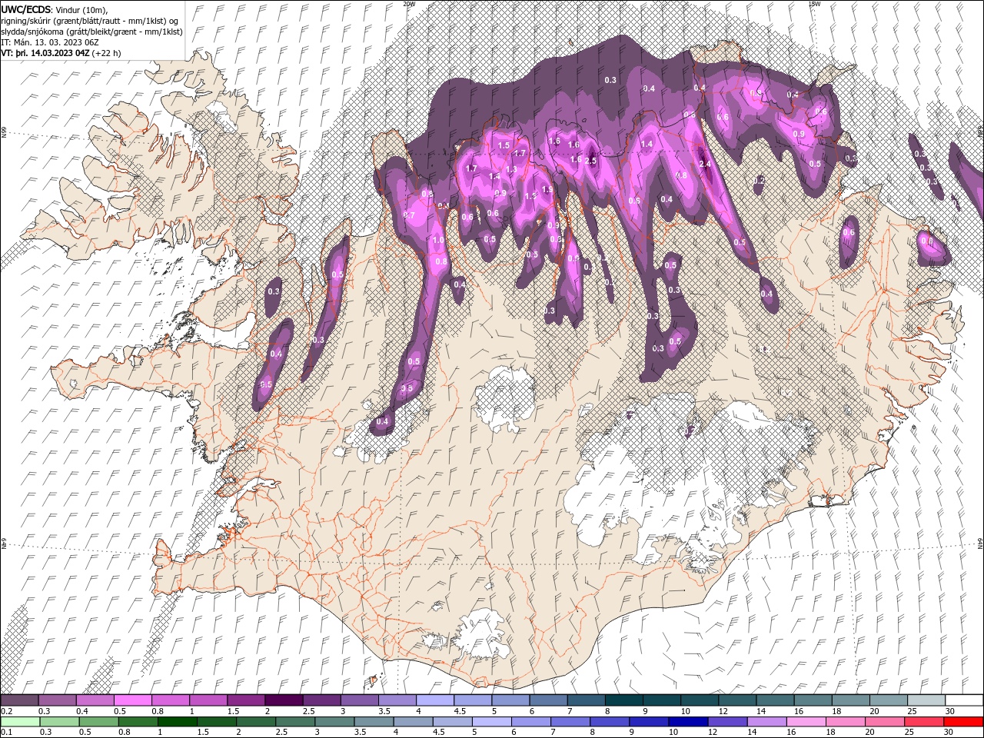Pick the 2.5–3 snow legend swatch
Viewport: 984px width, 738px height.
pyautogui.click(x=321, y=700)
